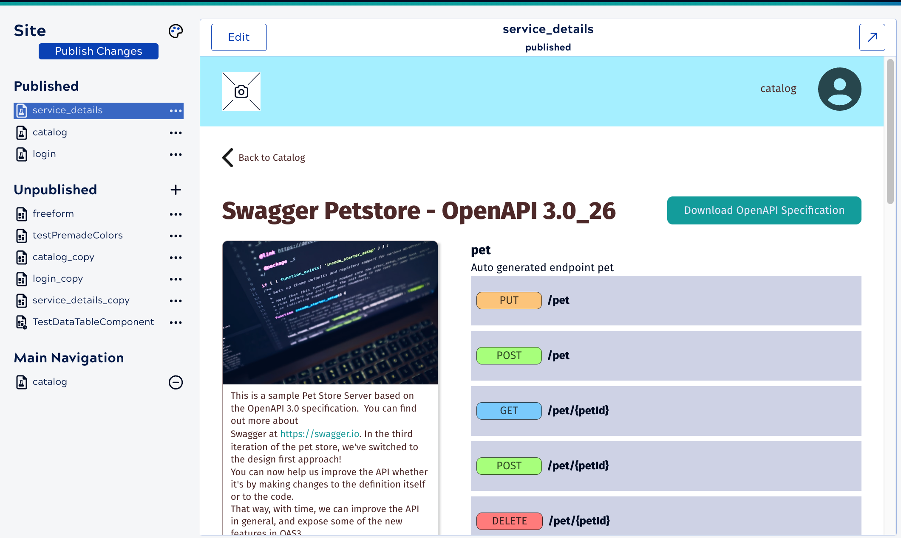Click TestDataTableComponent page icon
Viewport: 901px width, 538px height.
click(x=22, y=322)
